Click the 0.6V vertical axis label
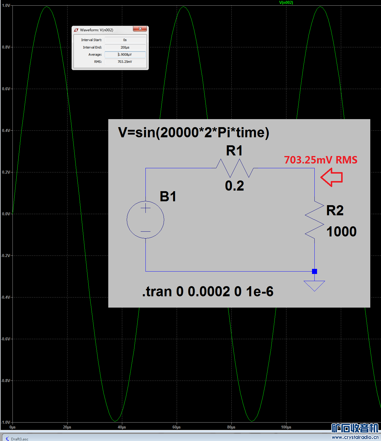 pyautogui.click(x=6, y=89)
